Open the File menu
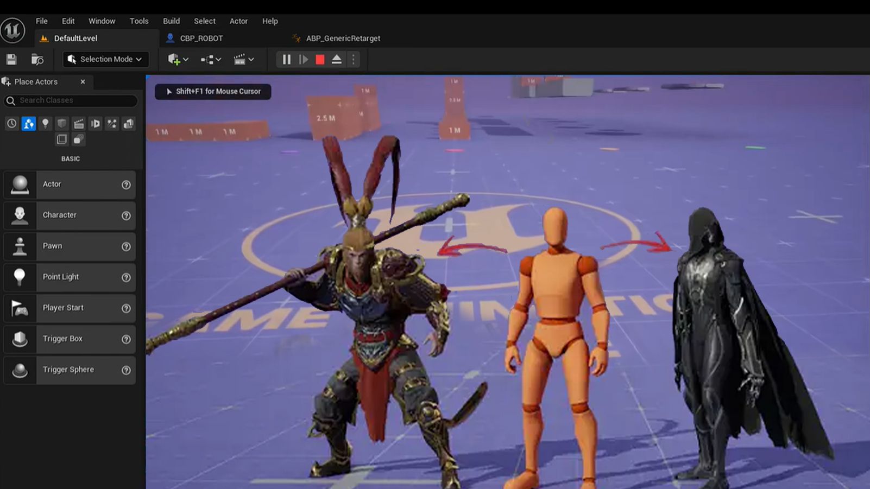Screen dimensions: 870x489 (x=42, y=21)
